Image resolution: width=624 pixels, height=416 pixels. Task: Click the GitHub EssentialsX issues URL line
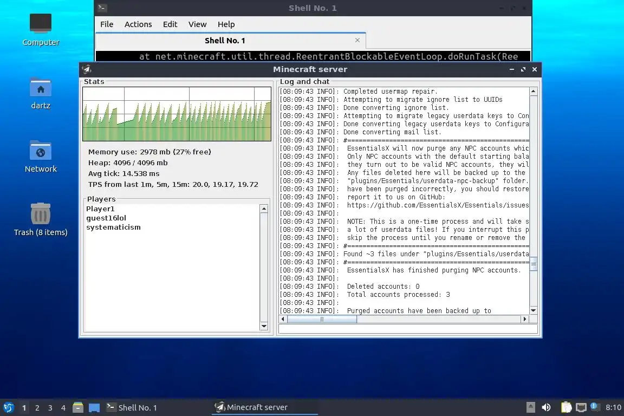(404, 205)
